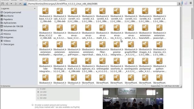Click the libobasis4.3-onlineupdate file name
The height and width of the screenshot is (109, 194).
(102, 69)
